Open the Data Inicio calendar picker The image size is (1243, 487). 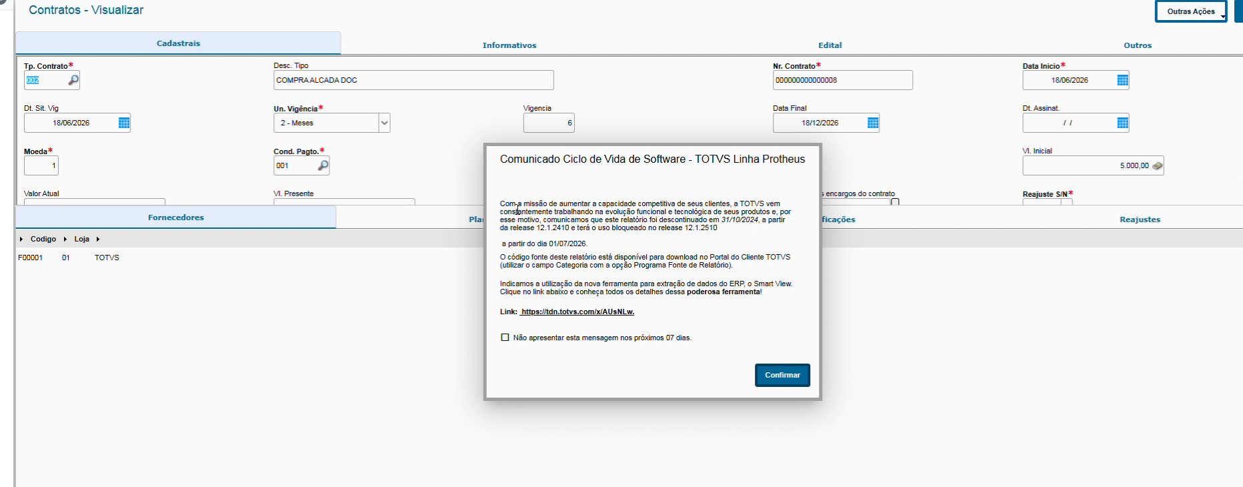(1123, 80)
